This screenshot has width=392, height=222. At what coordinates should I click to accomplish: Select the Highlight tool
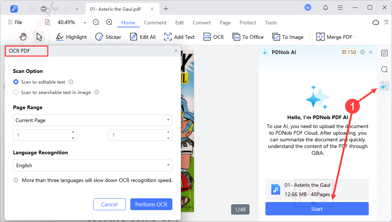pos(71,37)
